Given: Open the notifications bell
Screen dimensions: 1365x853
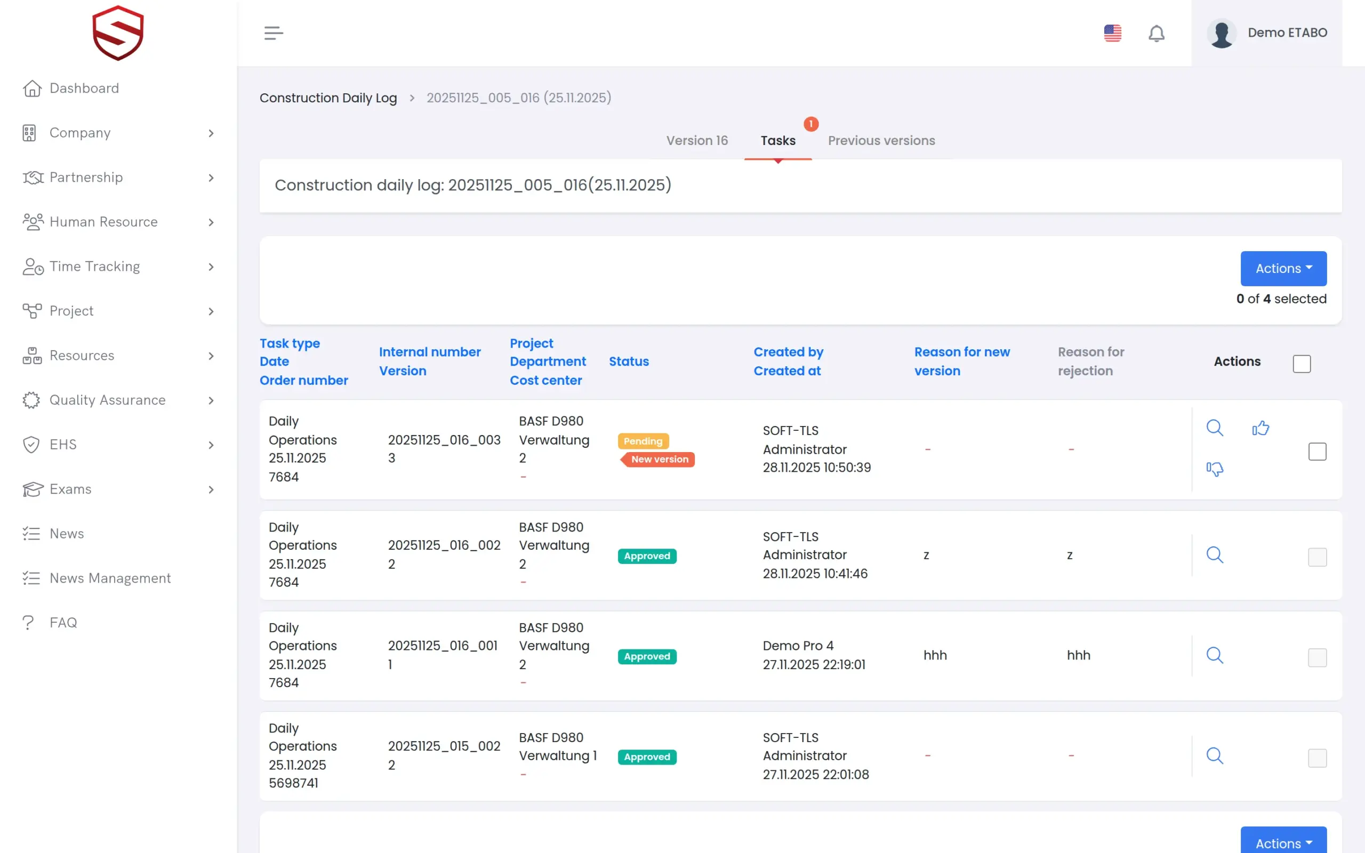Looking at the screenshot, I should [x=1157, y=33].
